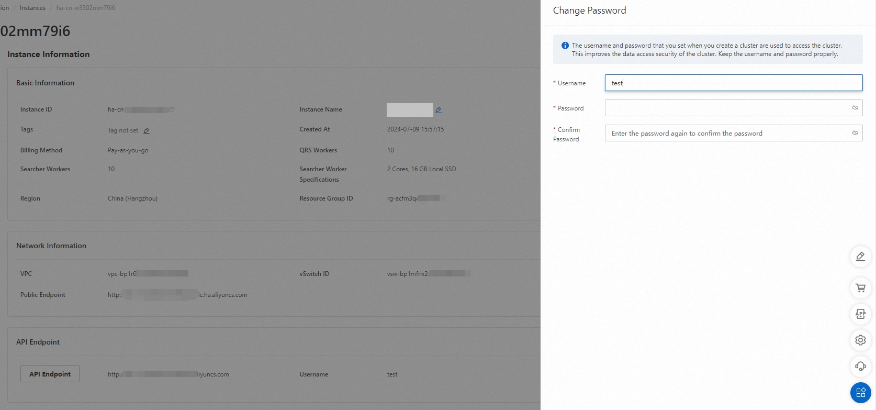Open the settings gear floating icon
Screen dimensions: 876x410
tap(860, 340)
